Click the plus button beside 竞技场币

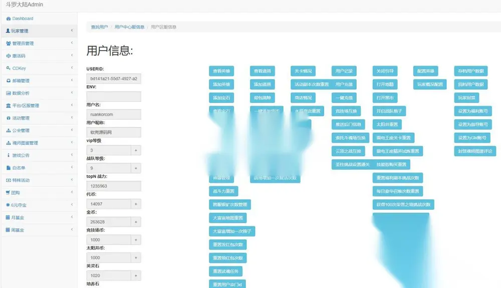(x=136, y=239)
